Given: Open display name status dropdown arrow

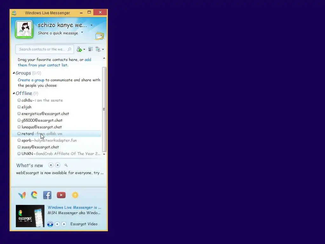Looking at the screenshot, I should coord(92,25).
